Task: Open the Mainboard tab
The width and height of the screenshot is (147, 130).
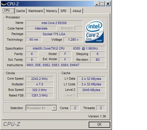Action: (36, 11)
